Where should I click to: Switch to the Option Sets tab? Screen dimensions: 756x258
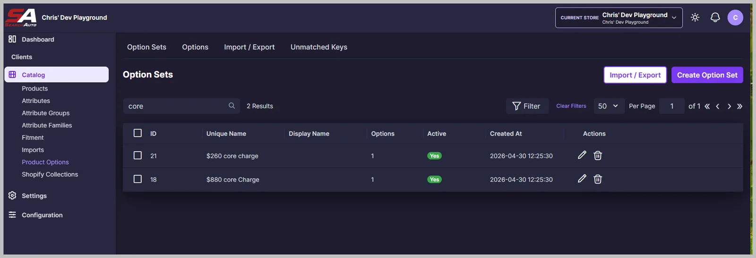[x=146, y=47]
